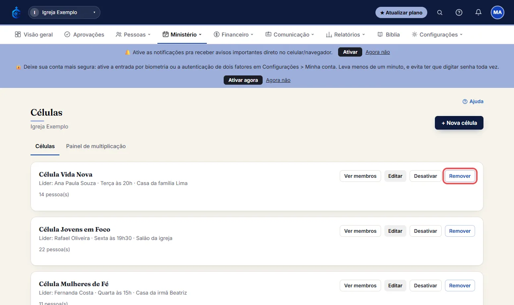Click the Ativar agora security button
Screen dimensions: 514x305
243,80
